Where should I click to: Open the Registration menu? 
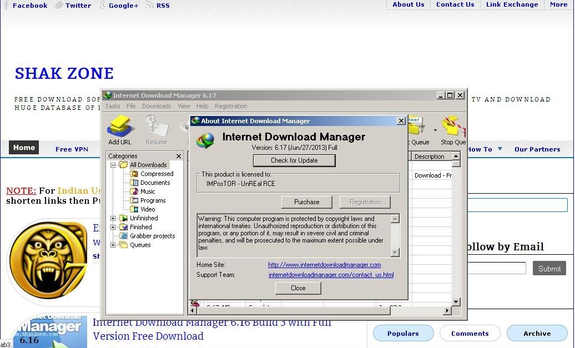(231, 106)
